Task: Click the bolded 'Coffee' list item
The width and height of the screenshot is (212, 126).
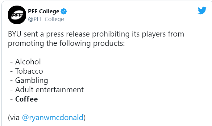Action: 24,99
